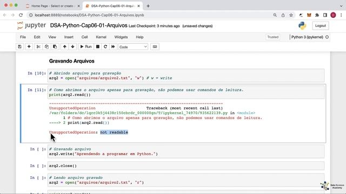The width and height of the screenshot is (346, 194).
Task: Click the Last Checkpoint text
Action: point(154,26)
